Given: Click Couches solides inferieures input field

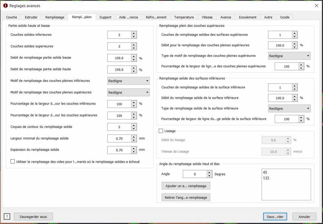Looking at the screenshot, I should [x=119, y=35].
